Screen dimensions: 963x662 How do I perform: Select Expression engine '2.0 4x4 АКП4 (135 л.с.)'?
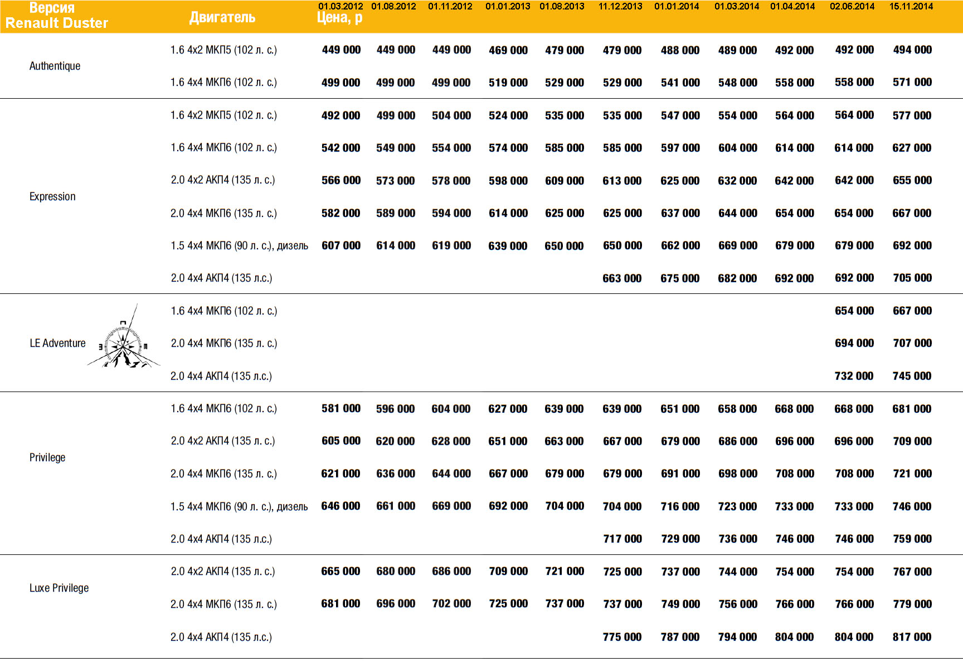coord(221,278)
